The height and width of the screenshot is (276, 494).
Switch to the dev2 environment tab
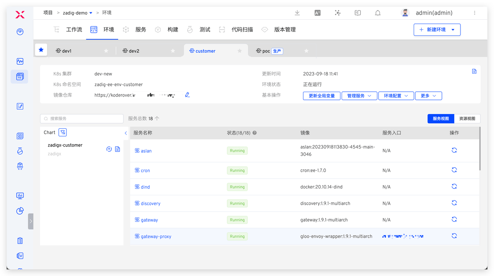(134, 51)
